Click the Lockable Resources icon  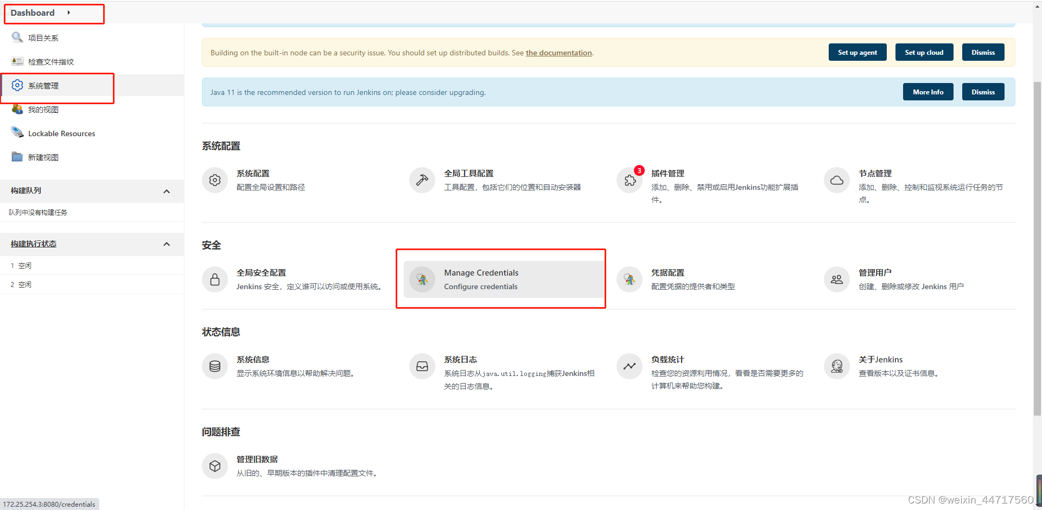point(17,133)
